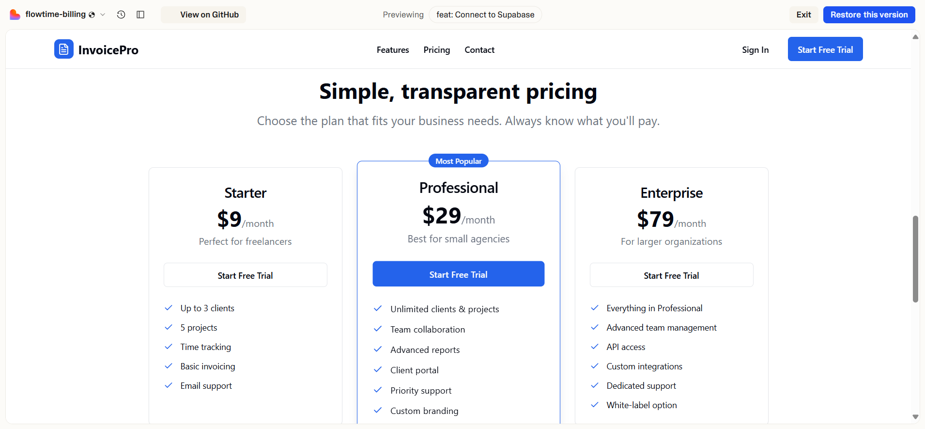Expand the flowtime-billing project dropdown chevron
This screenshot has height=429, width=925.
tap(103, 15)
